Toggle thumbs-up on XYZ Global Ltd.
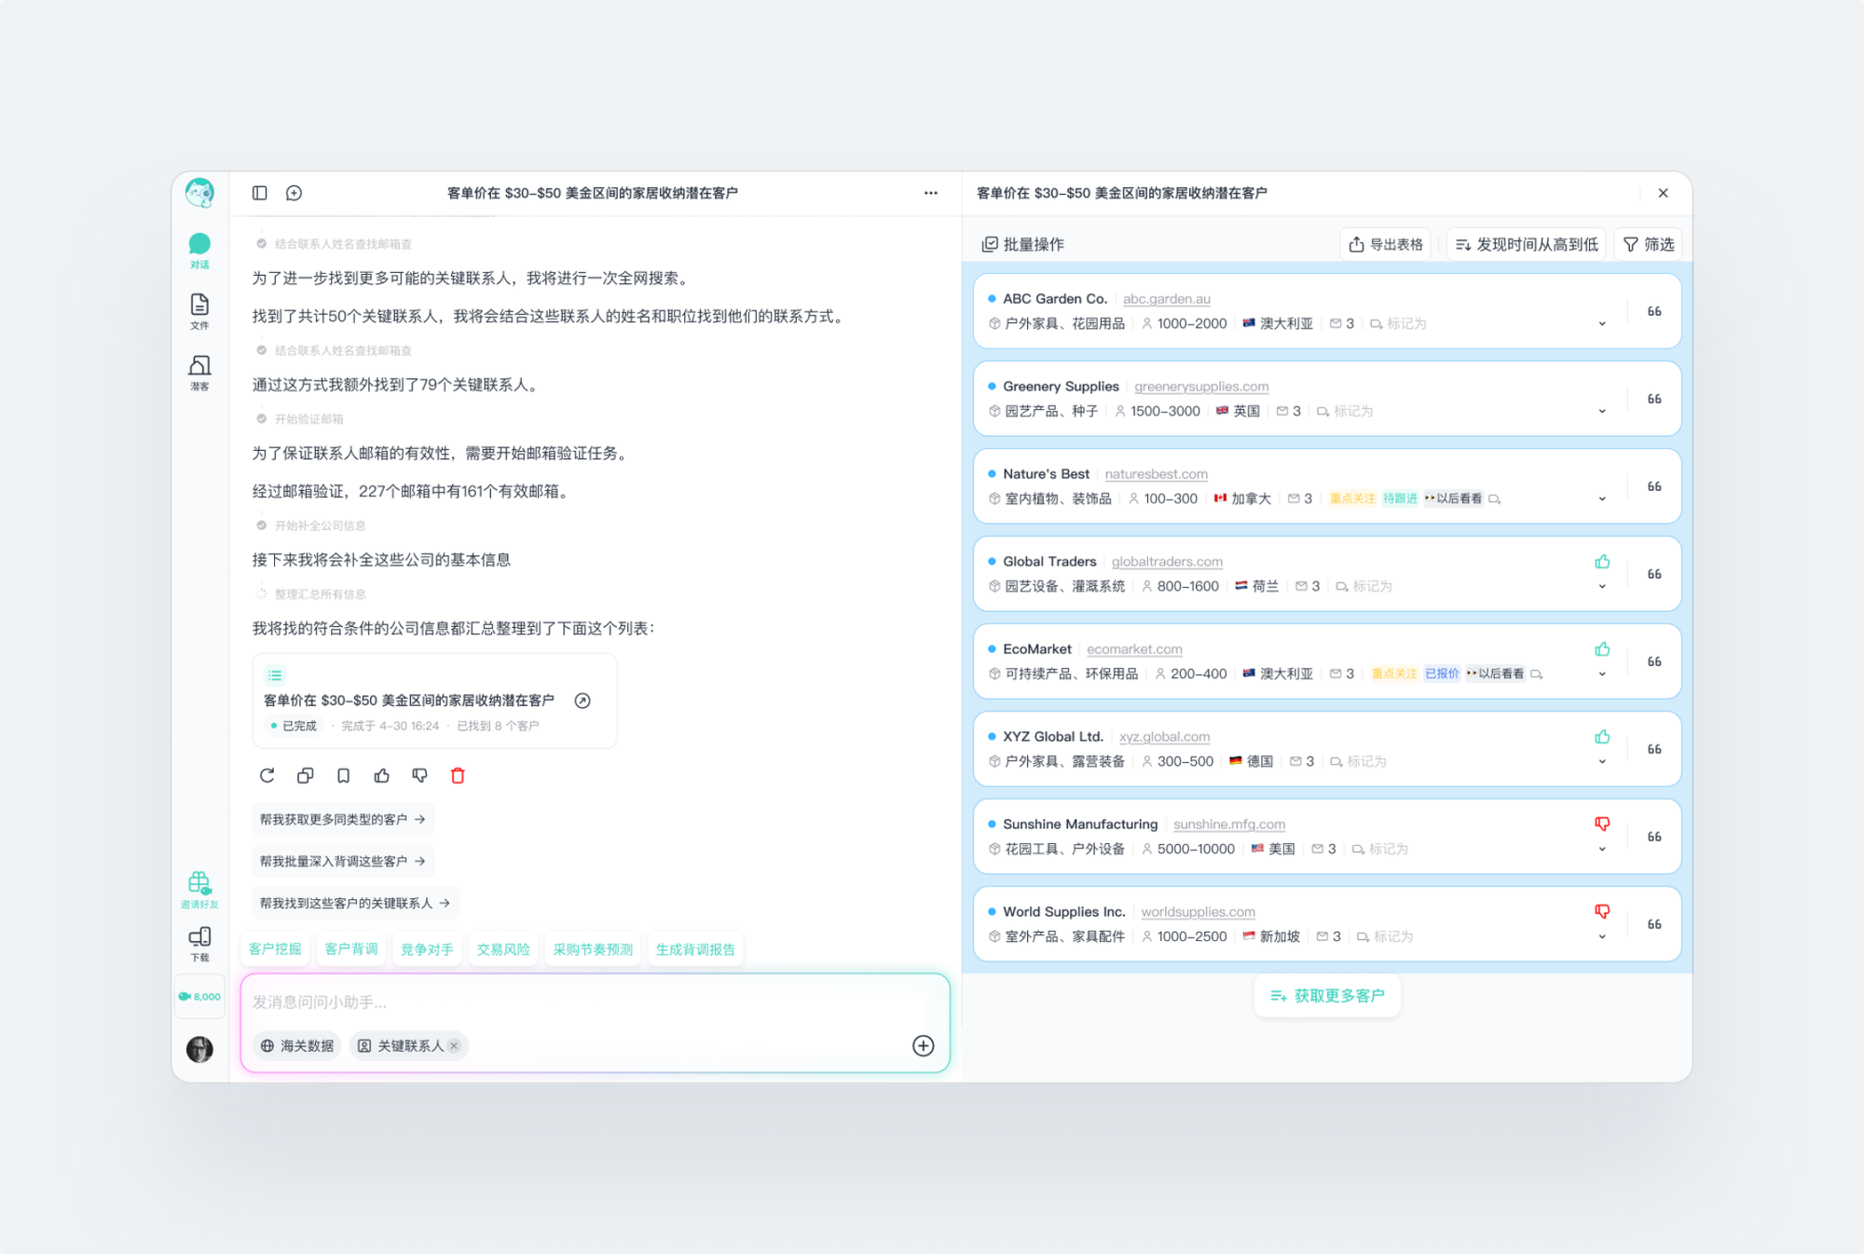The width and height of the screenshot is (1864, 1254). coord(1602,737)
